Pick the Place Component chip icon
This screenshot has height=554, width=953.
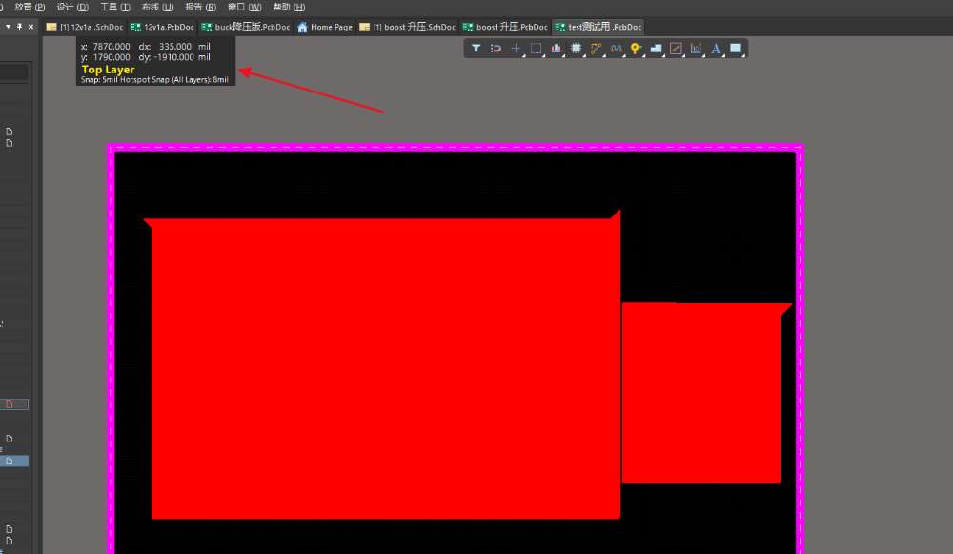coord(576,48)
